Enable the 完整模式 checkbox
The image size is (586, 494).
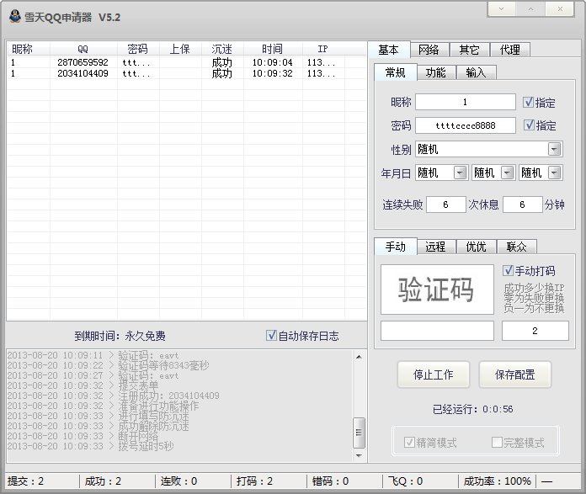pos(497,442)
